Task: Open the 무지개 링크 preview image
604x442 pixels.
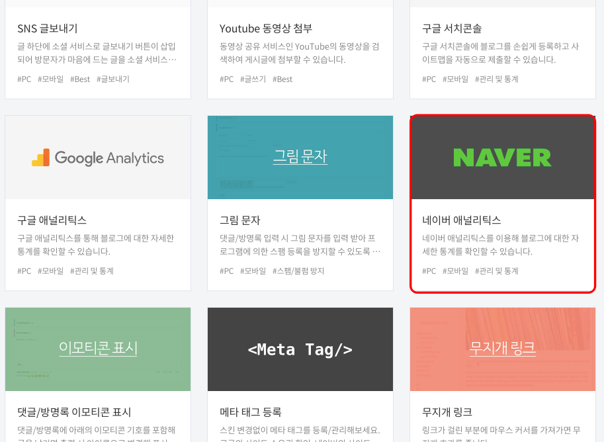Action: coord(502,349)
